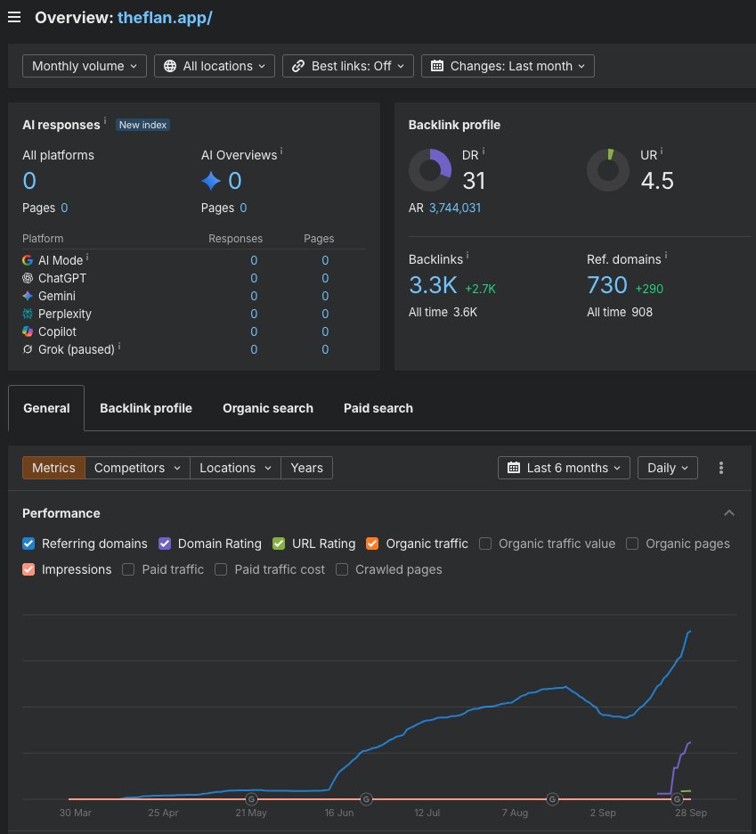
Task: Open info tooltip next to Grok (paused)
Action: pyautogui.click(x=119, y=346)
